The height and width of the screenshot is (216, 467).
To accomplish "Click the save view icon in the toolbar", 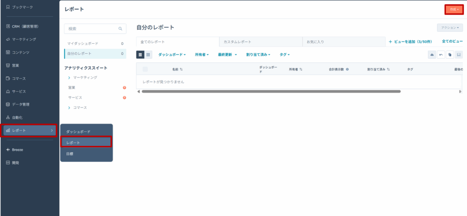I will tap(458, 55).
